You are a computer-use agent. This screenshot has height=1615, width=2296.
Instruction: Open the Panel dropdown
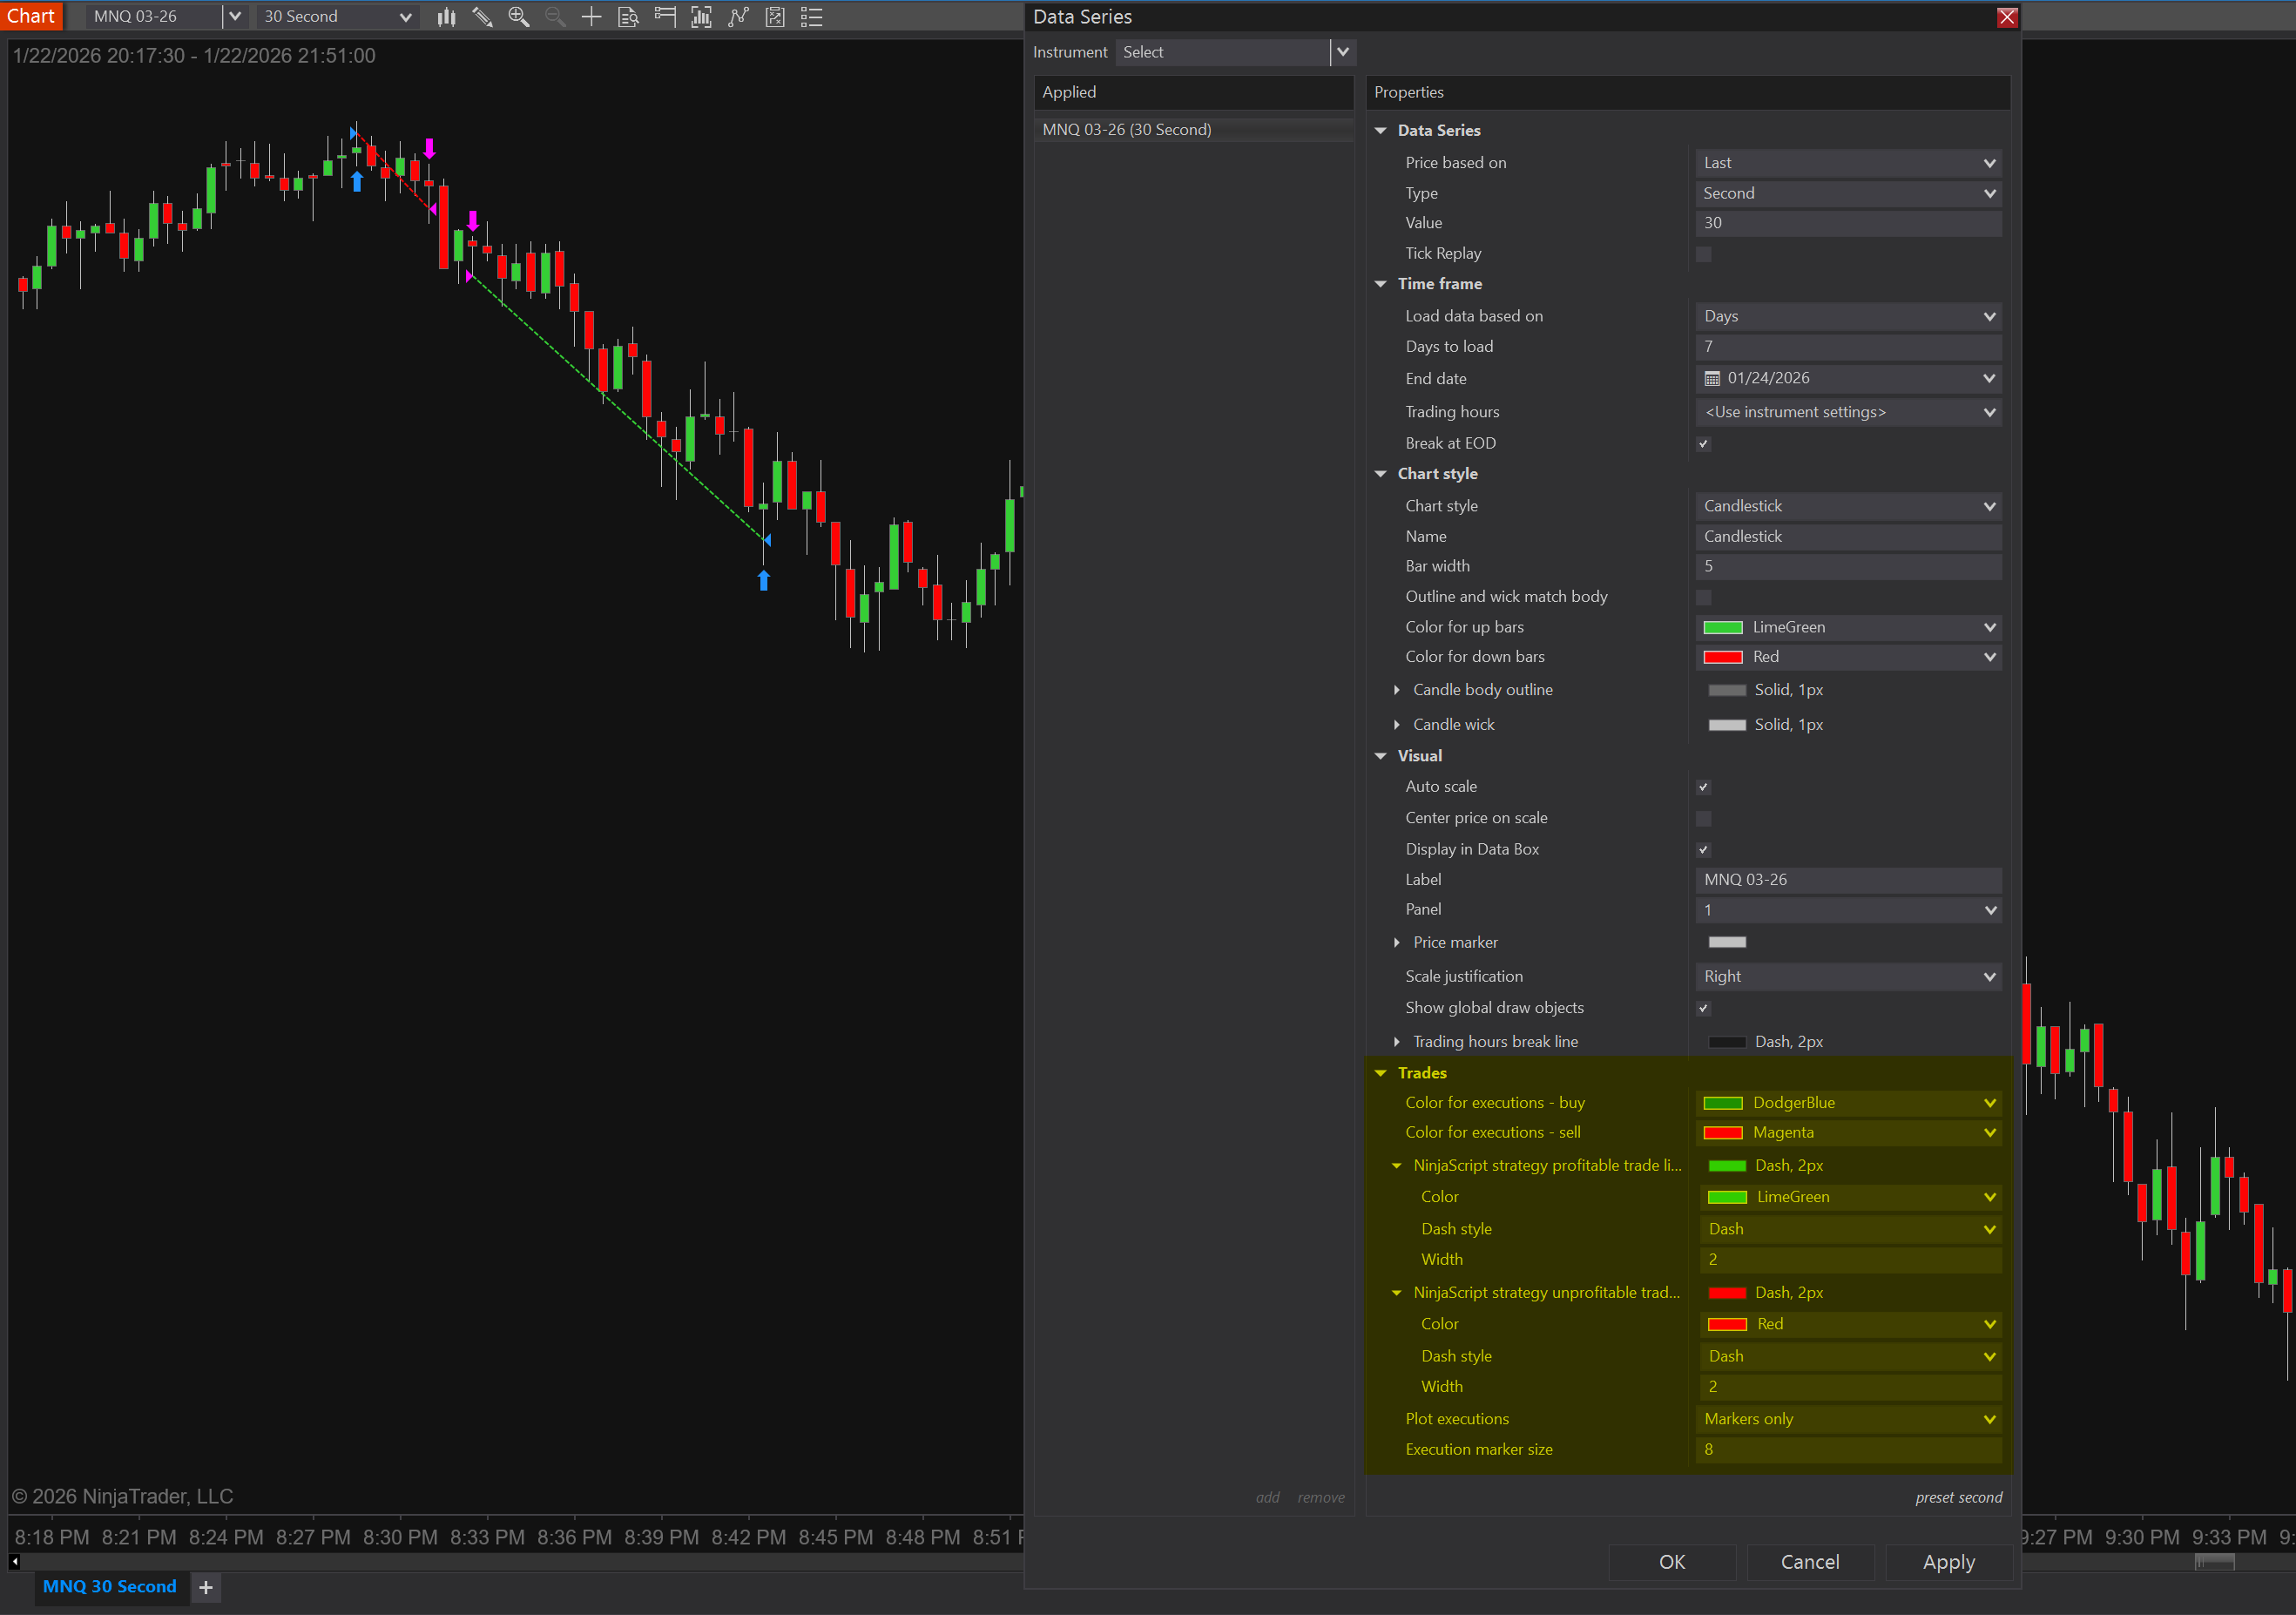coord(1849,910)
